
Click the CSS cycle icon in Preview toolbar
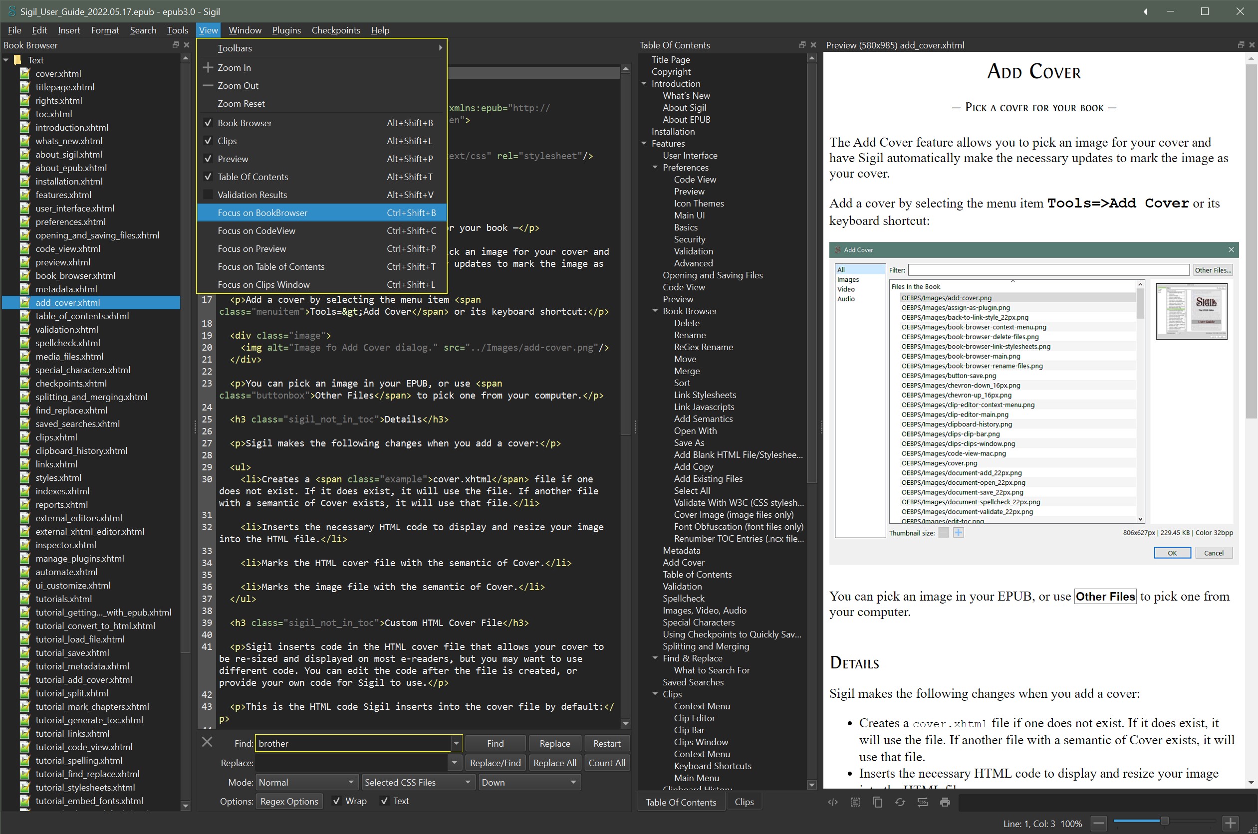922,802
